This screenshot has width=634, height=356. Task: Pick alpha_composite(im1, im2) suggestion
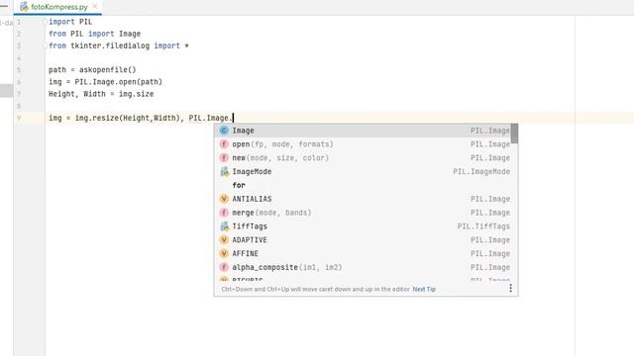tap(362, 267)
